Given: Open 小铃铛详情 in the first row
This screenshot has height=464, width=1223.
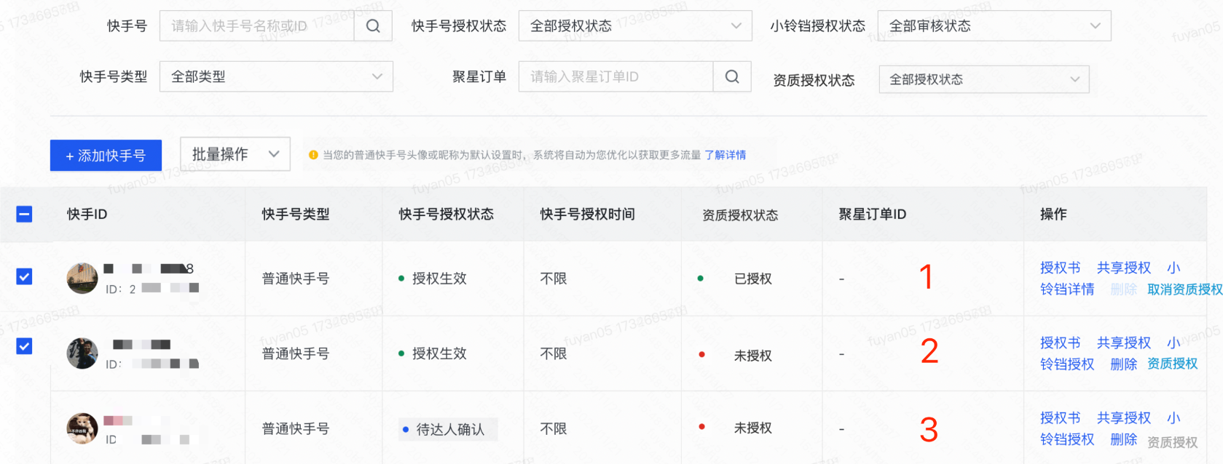Looking at the screenshot, I should [1067, 289].
